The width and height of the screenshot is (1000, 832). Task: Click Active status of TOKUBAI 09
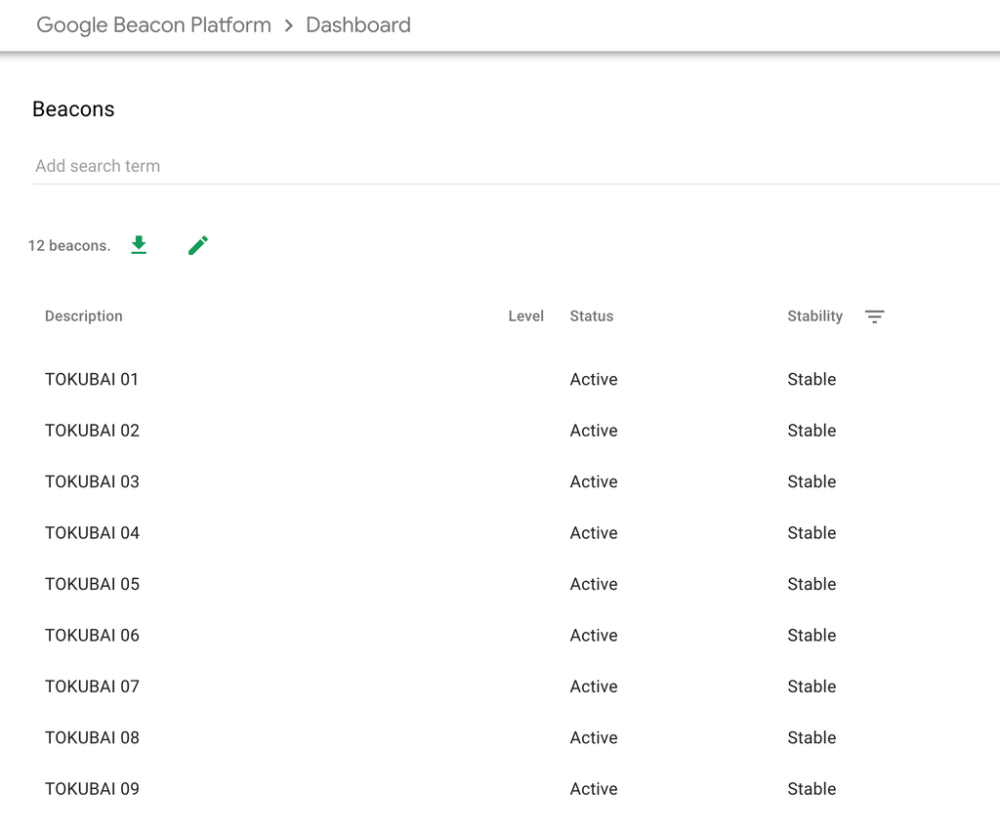coord(594,789)
